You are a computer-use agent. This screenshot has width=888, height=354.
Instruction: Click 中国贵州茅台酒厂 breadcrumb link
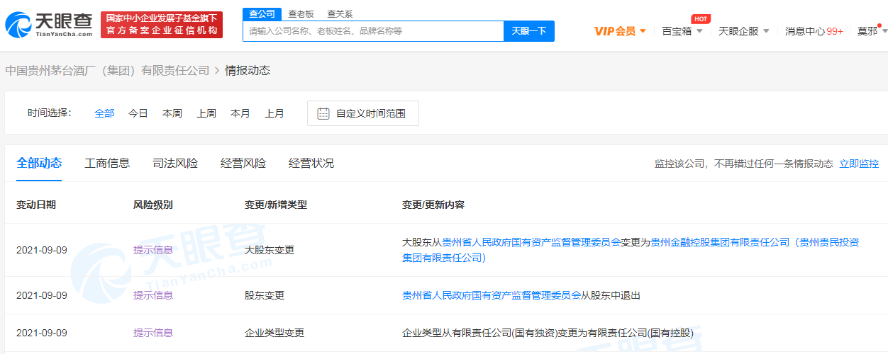point(107,70)
